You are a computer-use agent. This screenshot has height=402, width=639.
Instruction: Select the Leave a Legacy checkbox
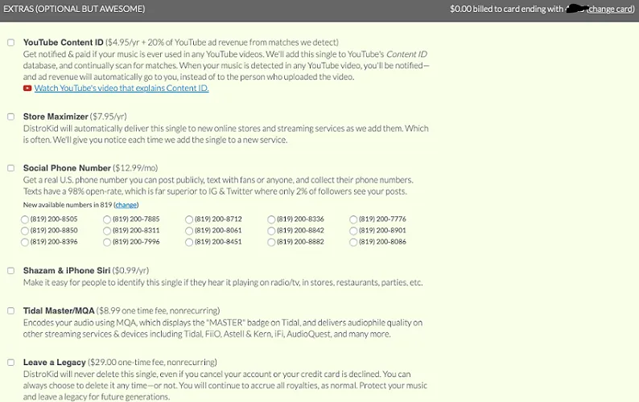tap(10, 363)
